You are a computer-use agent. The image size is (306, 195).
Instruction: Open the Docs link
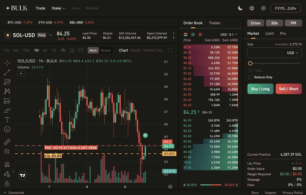pos(255,193)
